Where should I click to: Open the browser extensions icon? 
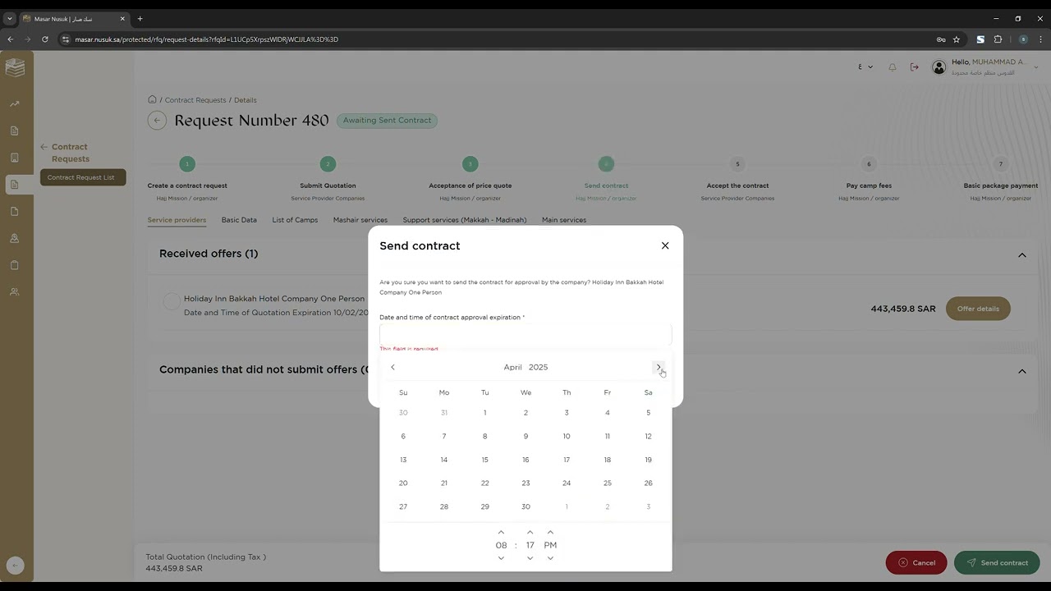[x=998, y=39]
